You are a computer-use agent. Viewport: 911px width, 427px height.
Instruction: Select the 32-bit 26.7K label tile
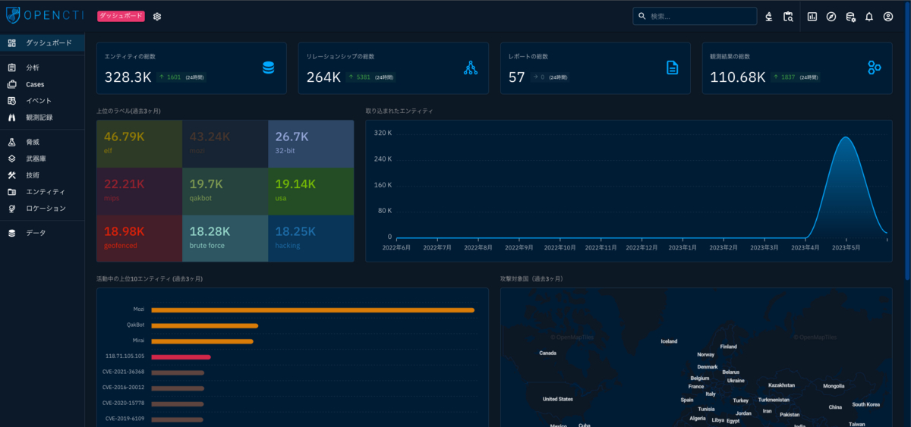pos(310,143)
